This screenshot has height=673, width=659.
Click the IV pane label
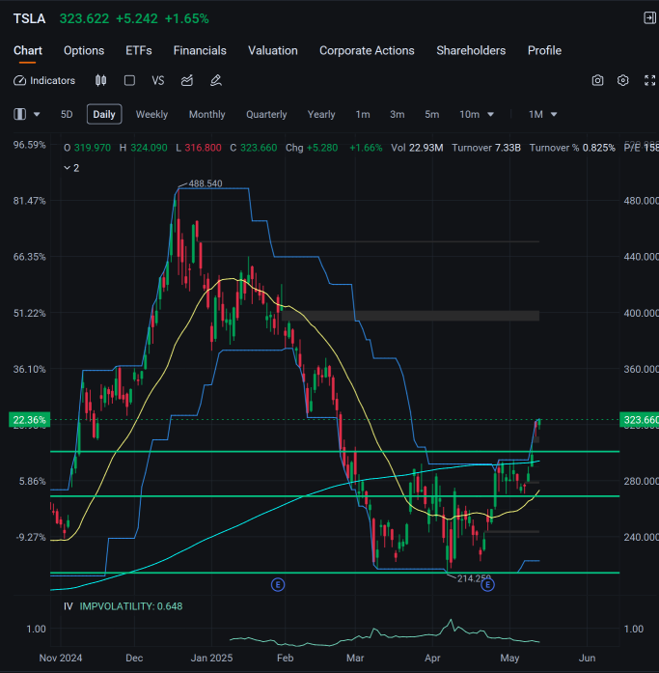[69, 606]
